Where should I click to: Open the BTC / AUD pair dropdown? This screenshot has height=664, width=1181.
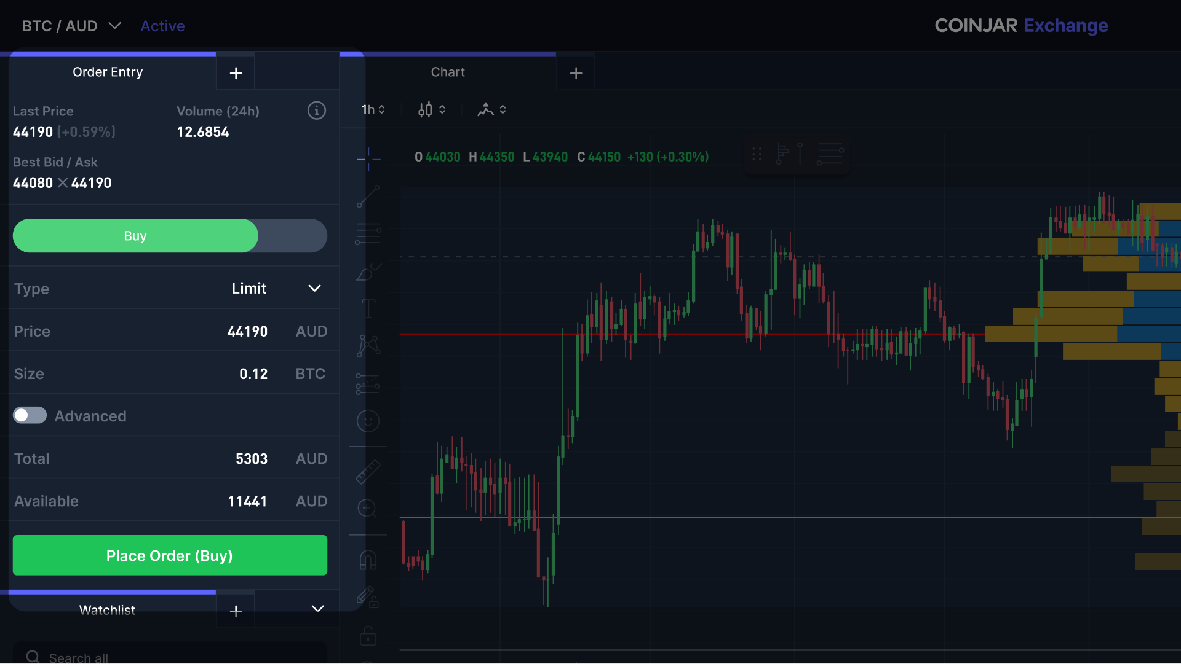point(71,26)
